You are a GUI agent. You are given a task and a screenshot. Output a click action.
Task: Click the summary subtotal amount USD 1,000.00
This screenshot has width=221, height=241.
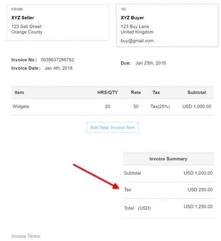point(198,173)
